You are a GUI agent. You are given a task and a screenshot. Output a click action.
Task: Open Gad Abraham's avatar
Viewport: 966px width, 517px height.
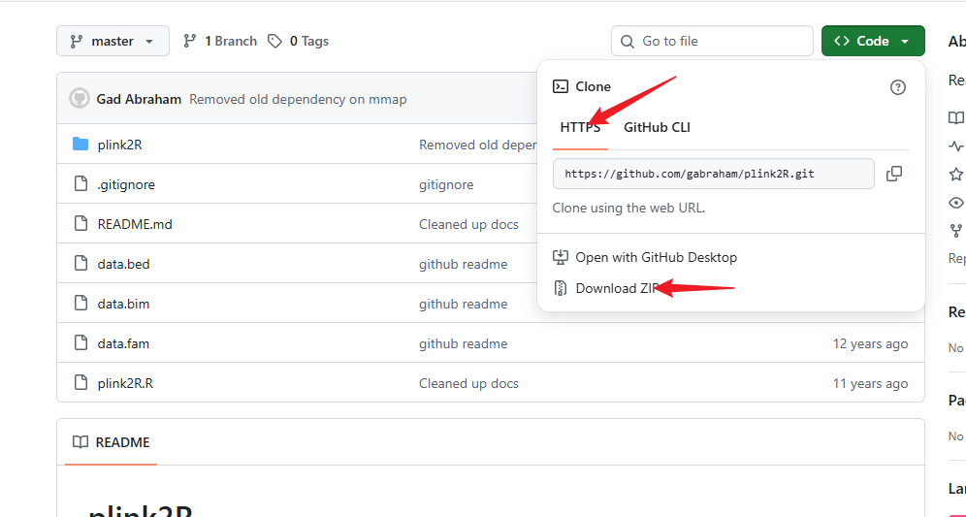click(80, 99)
